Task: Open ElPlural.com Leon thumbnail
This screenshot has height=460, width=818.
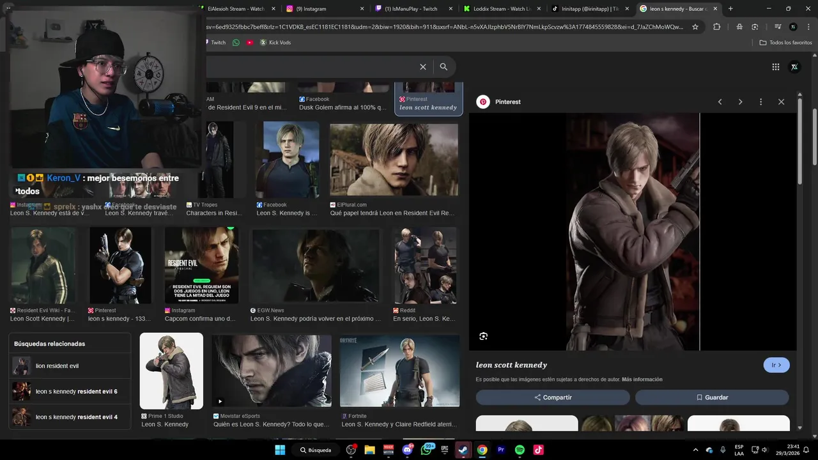Action: pos(394,160)
